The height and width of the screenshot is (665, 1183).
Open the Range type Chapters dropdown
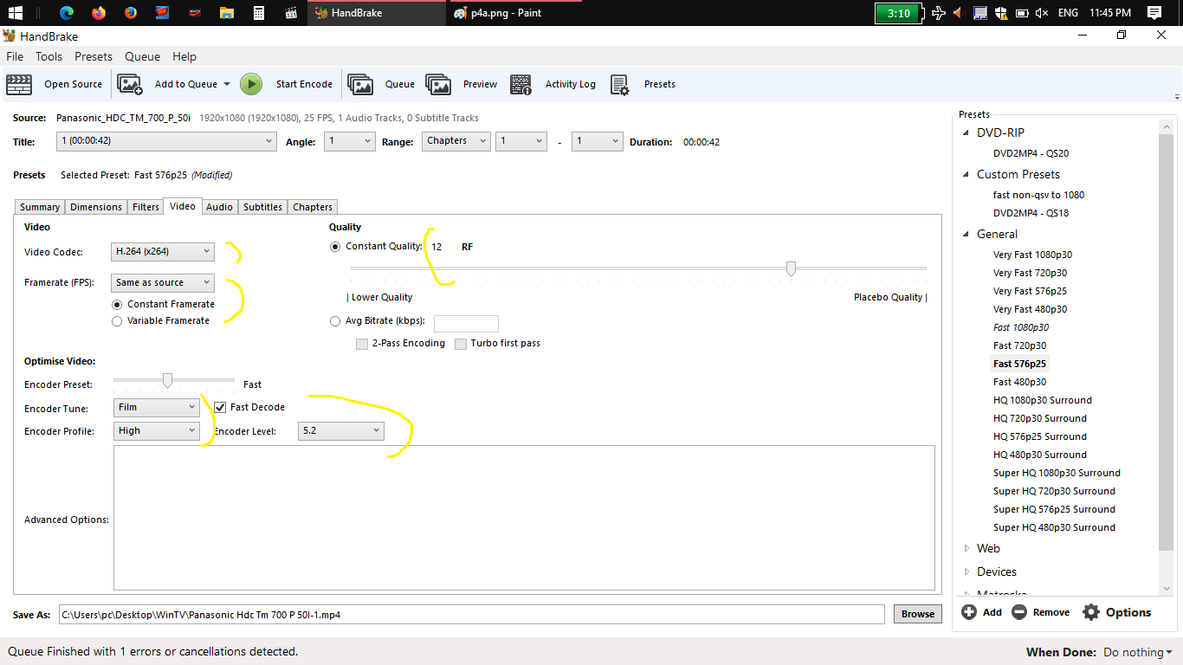(x=456, y=141)
